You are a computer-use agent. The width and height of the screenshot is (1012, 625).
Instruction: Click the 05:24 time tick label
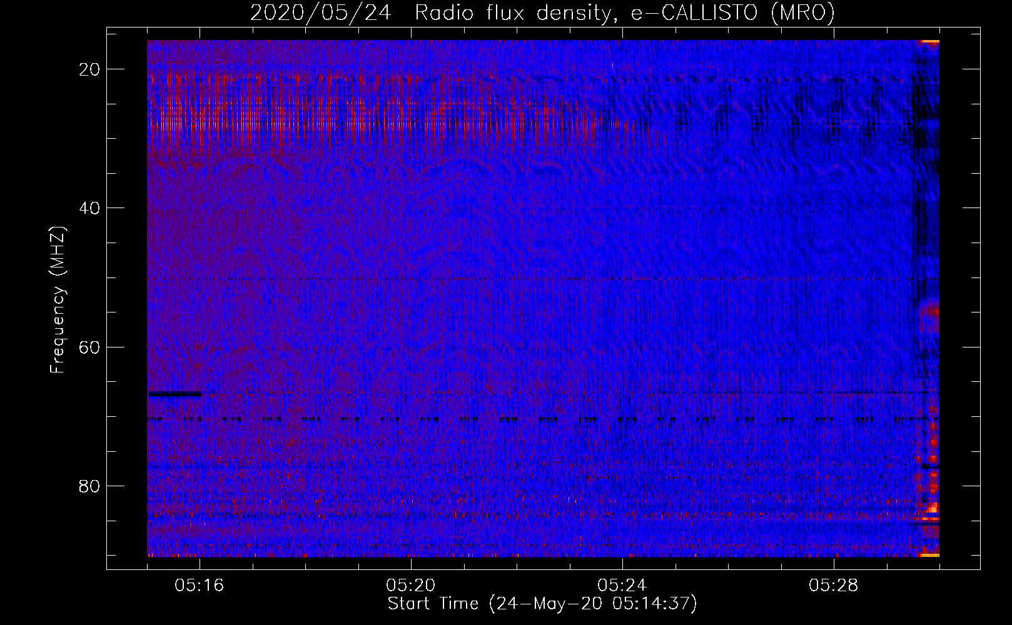(x=622, y=586)
